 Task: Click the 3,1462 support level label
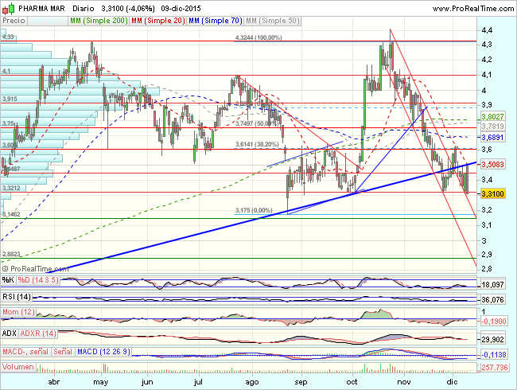click(x=11, y=214)
